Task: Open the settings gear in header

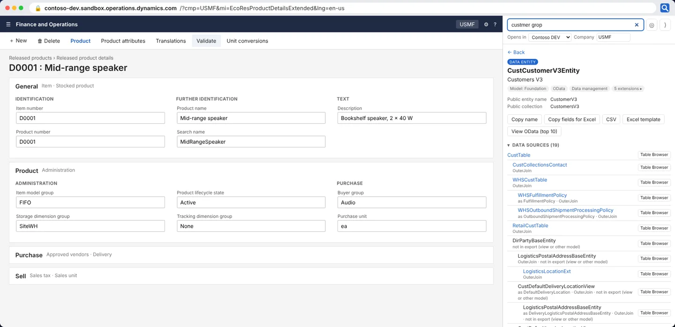Action: coord(486,24)
